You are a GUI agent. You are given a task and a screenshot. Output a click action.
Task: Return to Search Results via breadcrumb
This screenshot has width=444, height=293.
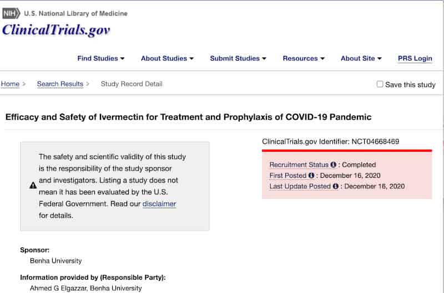tap(60, 84)
